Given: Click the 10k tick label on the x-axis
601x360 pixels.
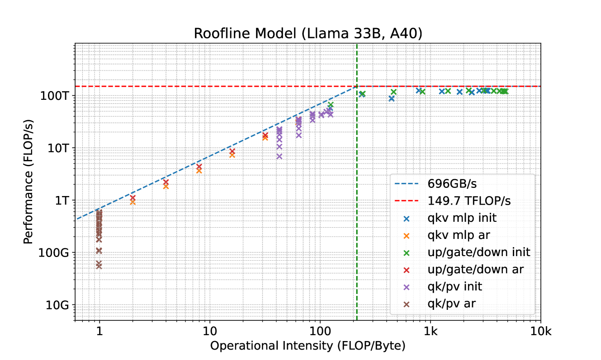Looking at the screenshot, I should [x=541, y=332].
